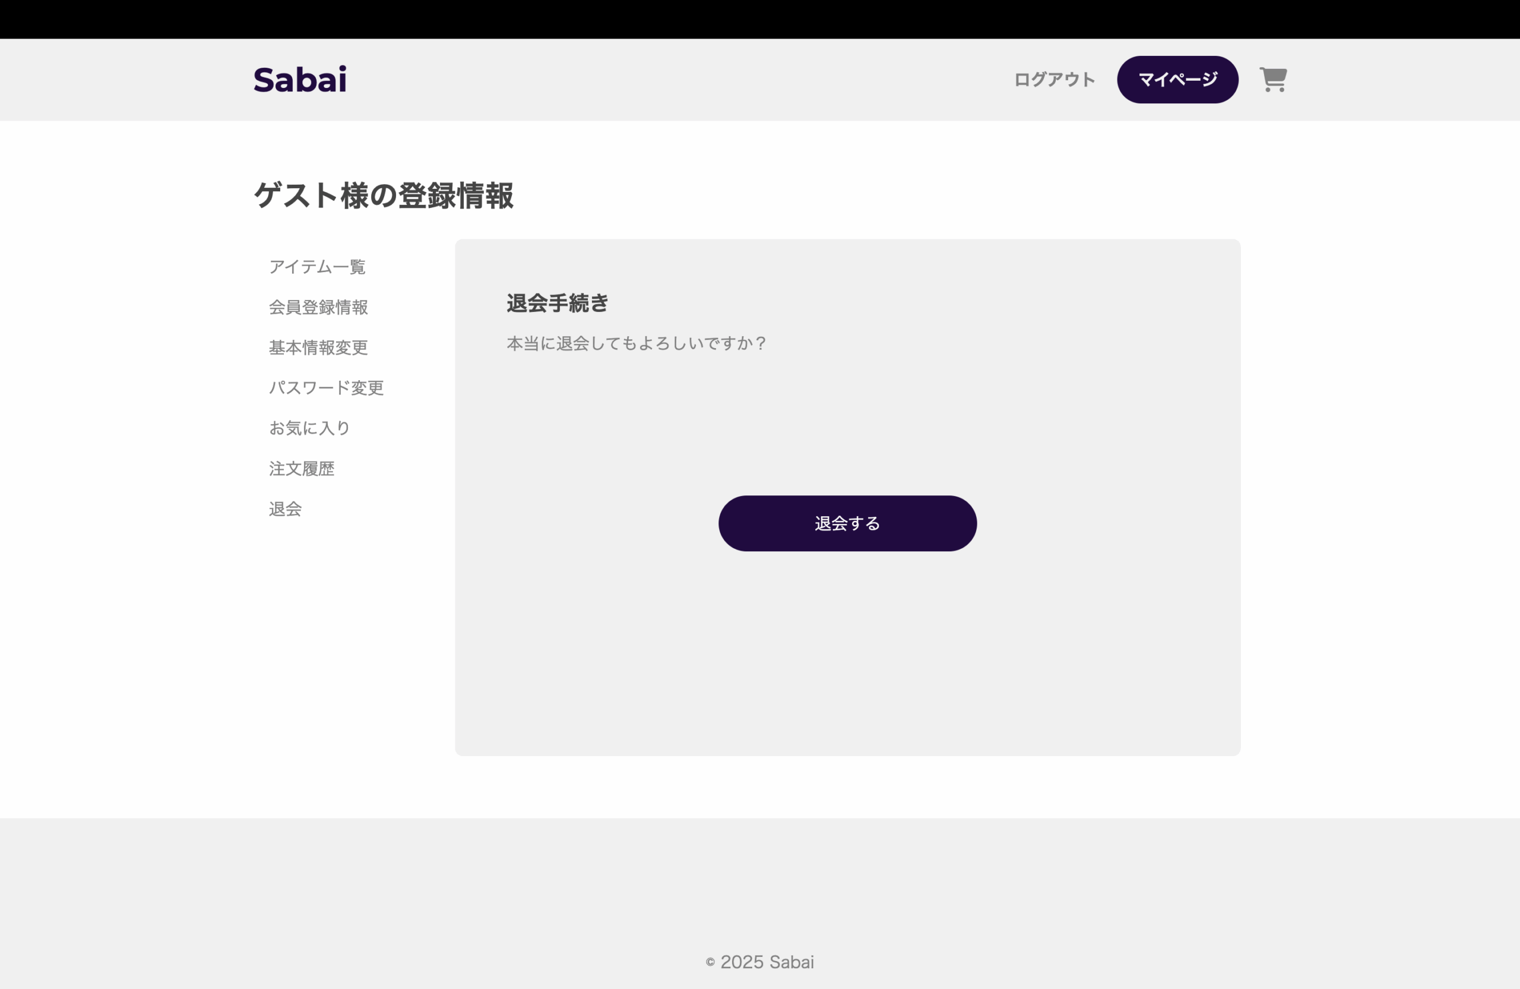Image resolution: width=1520 pixels, height=989 pixels.
Task: Click the ログアウト link
Action: [1054, 80]
